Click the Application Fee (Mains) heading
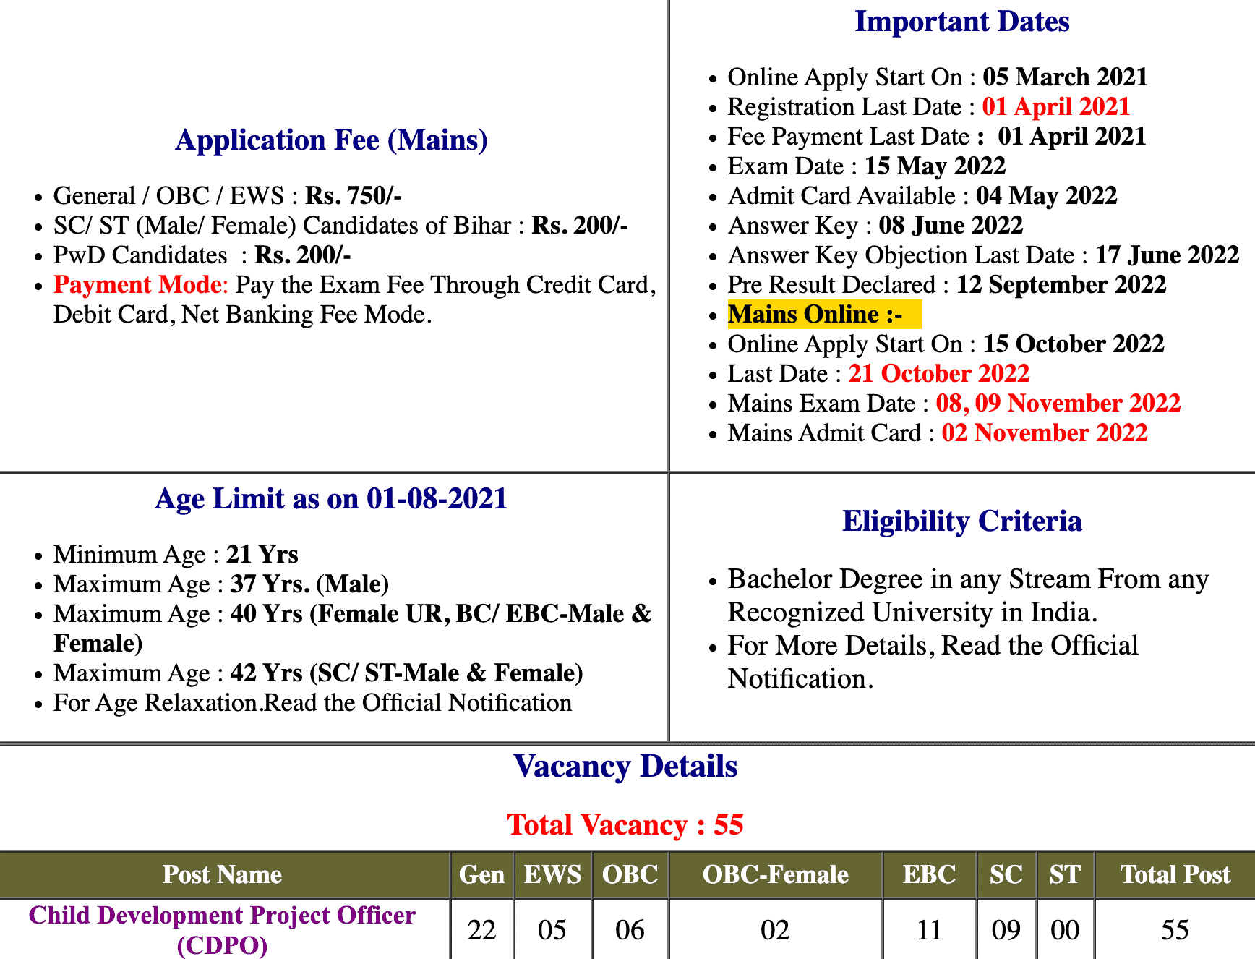1255x959 pixels. (331, 140)
